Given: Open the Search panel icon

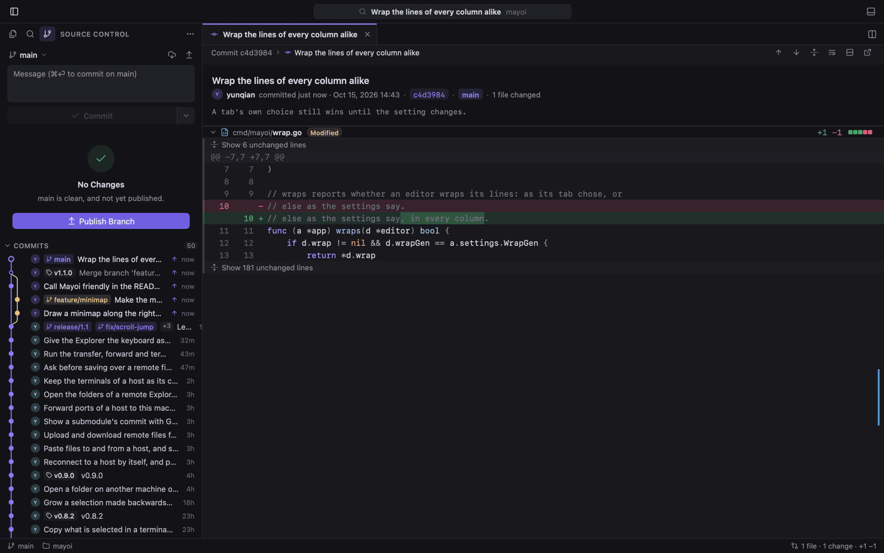Looking at the screenshot, I should tap(30, 34).
